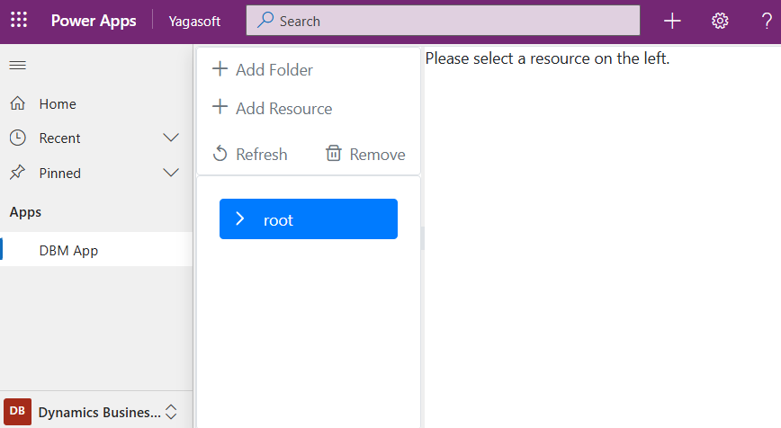Focus the Search box
Viewport: 781px width, 428px height.
point(443,21)
